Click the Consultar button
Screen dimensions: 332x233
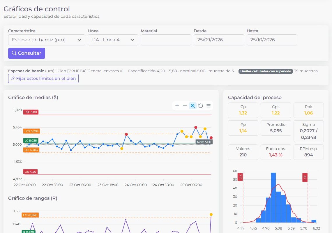pyautogui.click(x=27, y=53)
